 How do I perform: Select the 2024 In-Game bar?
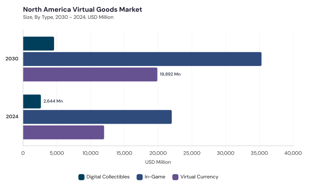pos(98,117)
